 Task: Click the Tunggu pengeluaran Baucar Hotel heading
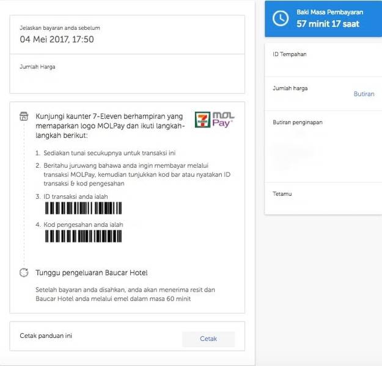click(x=92, y=273)
